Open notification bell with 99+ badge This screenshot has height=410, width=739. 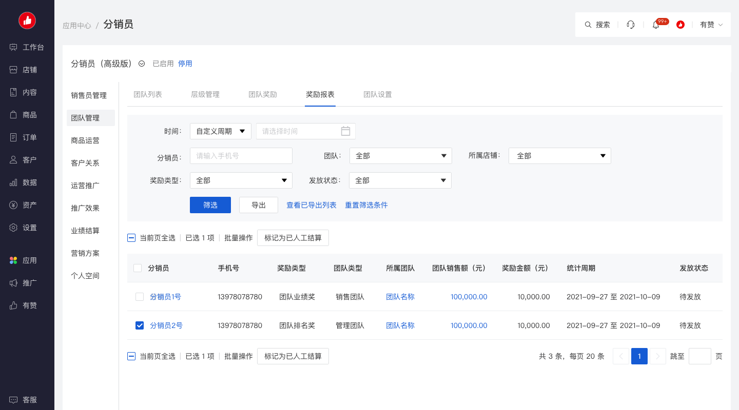click(x=656, y=25)
